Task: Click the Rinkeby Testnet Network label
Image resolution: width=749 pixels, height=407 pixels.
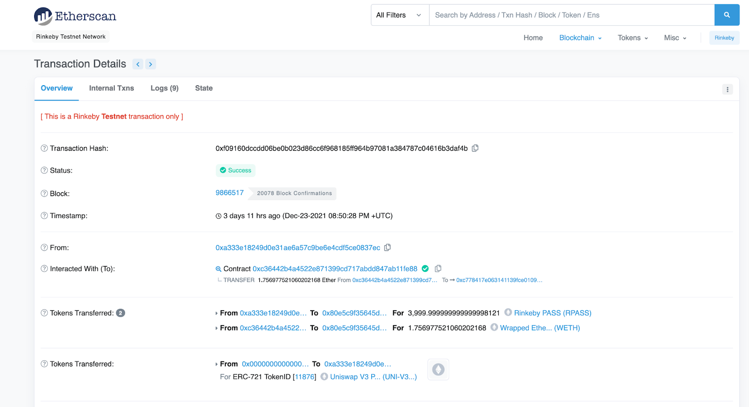Action: click(x=71, y=36)
